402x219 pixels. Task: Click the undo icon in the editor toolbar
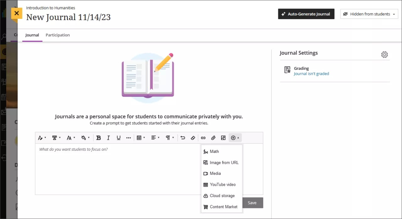pyautogui.click(x=183, y=138)
